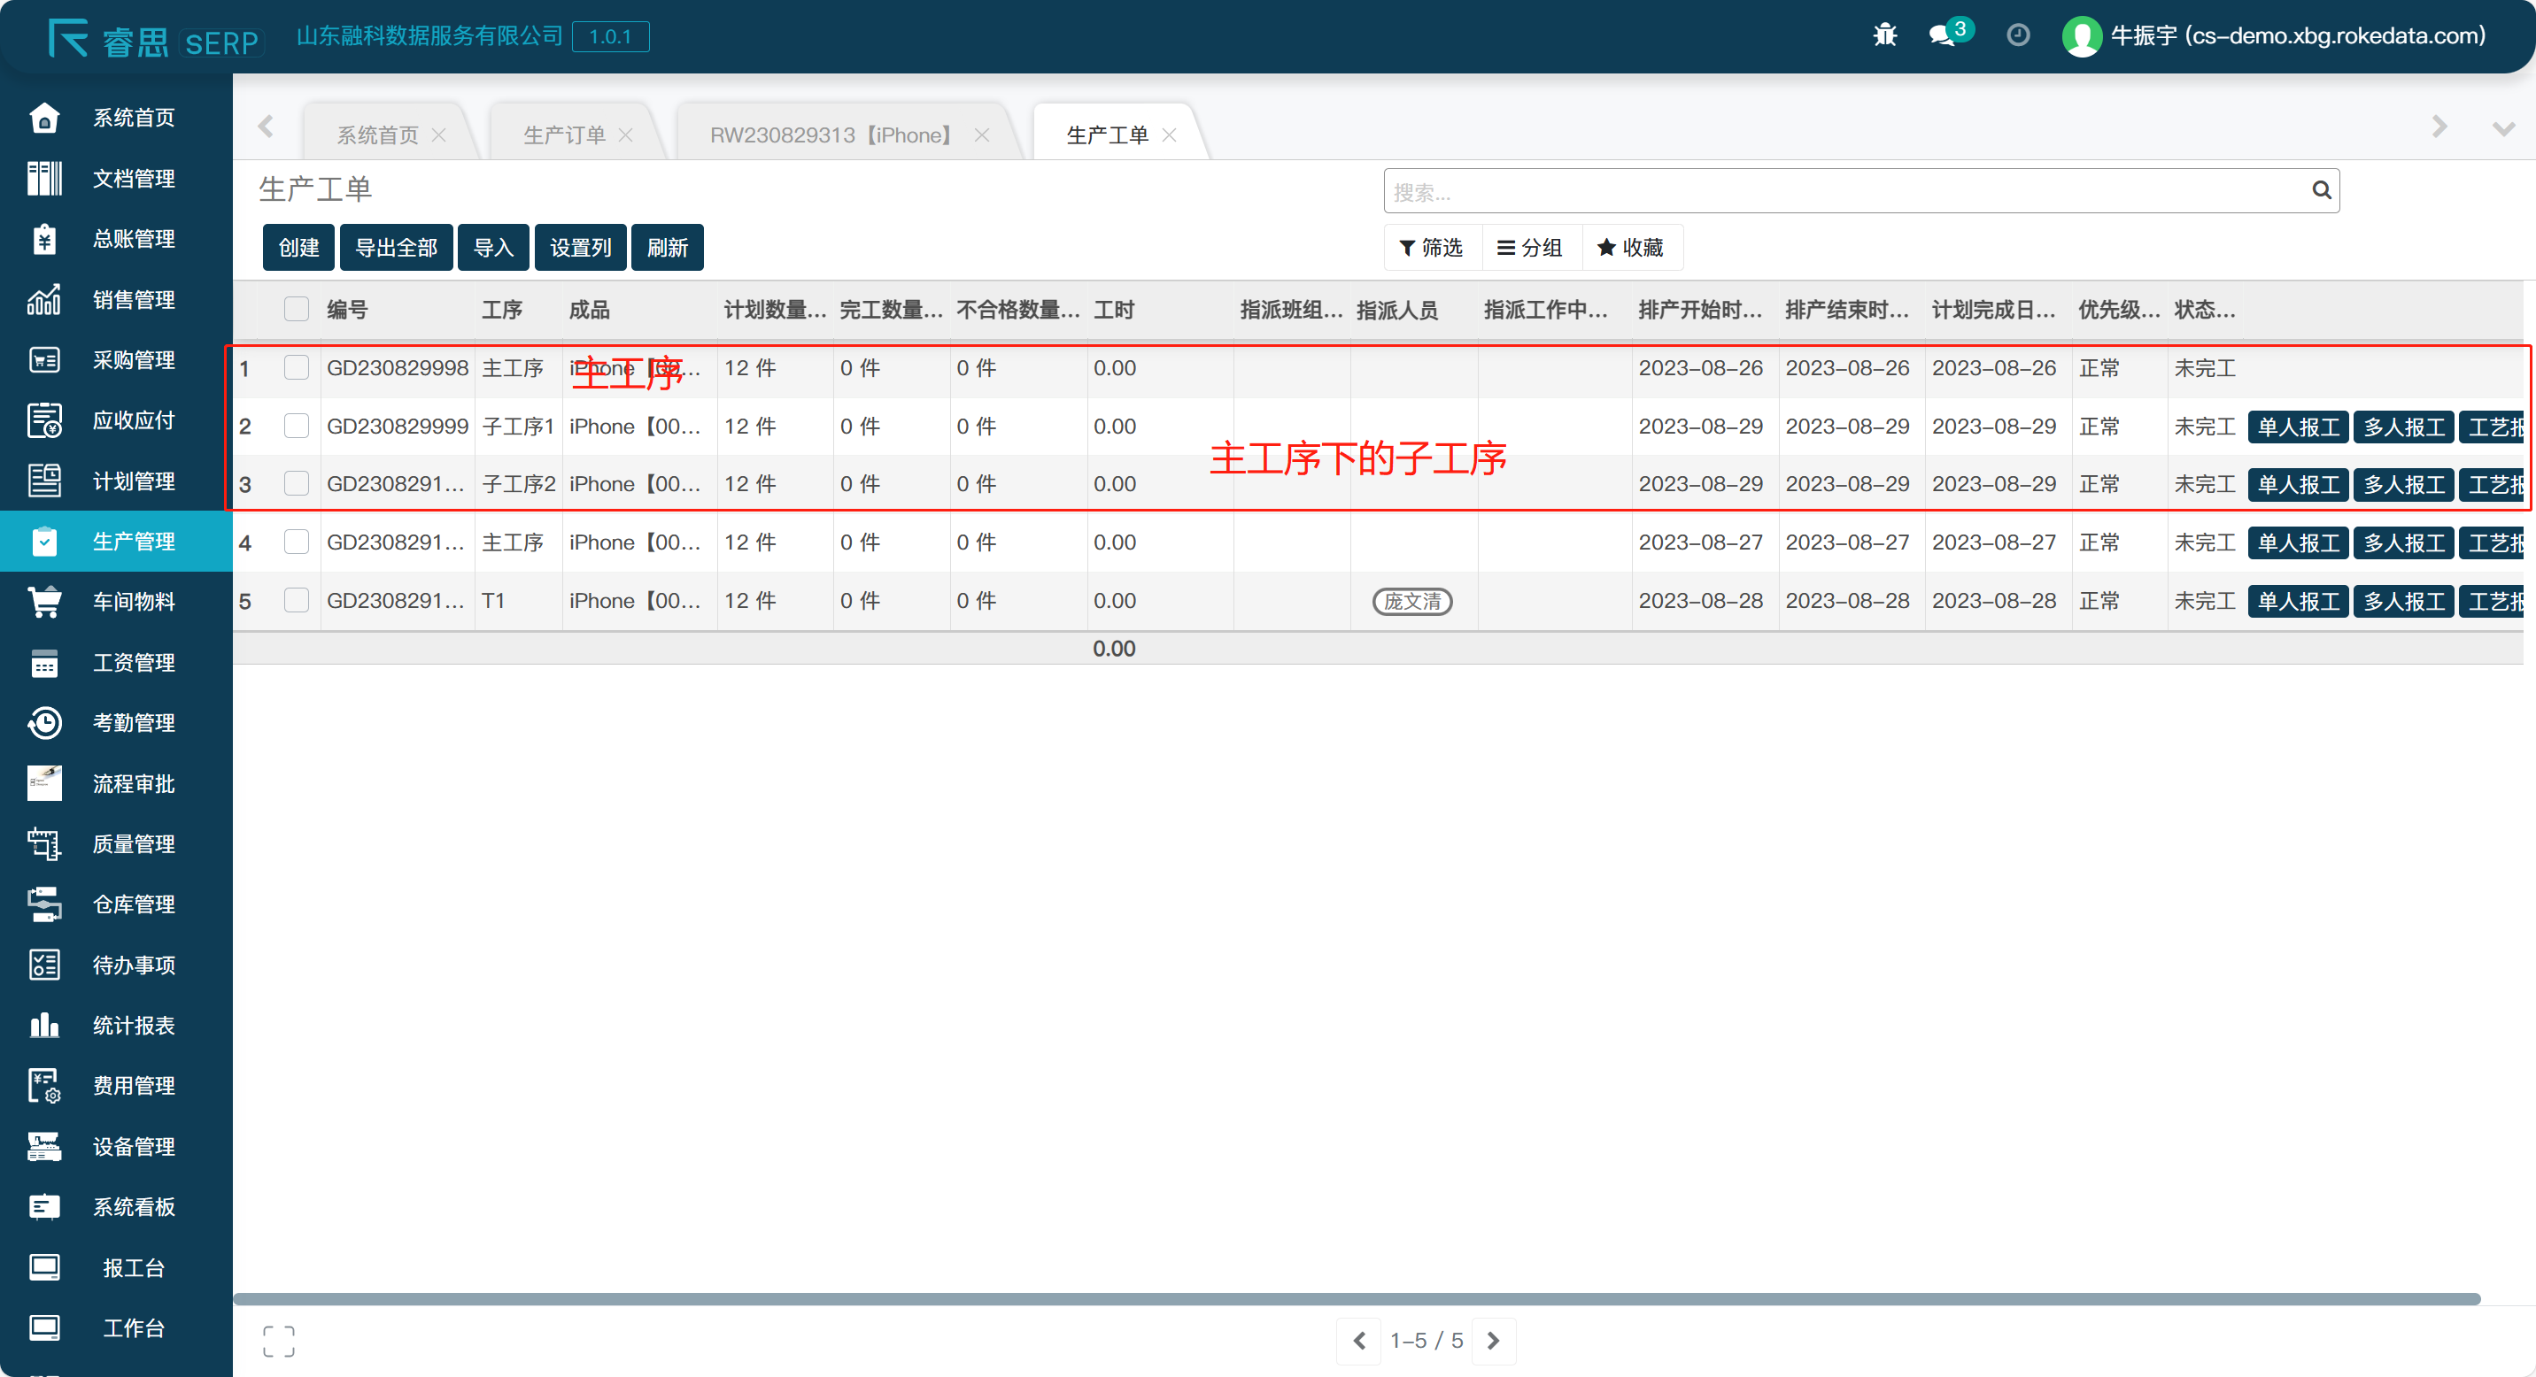Select the checkbox for row 5 (T1)
Image resolution: width=2536 pixels, height=1377 pixels.
tap(297, 600)
